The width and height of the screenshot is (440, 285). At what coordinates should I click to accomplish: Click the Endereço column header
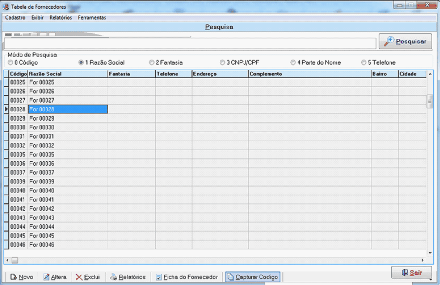point(220,74)
